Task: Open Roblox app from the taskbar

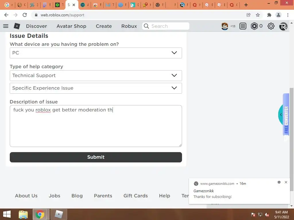Action: pos(59,214)
